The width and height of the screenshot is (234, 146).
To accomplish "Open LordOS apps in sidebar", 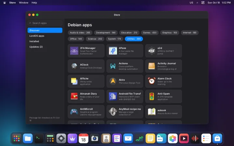I will pos(45,36).
